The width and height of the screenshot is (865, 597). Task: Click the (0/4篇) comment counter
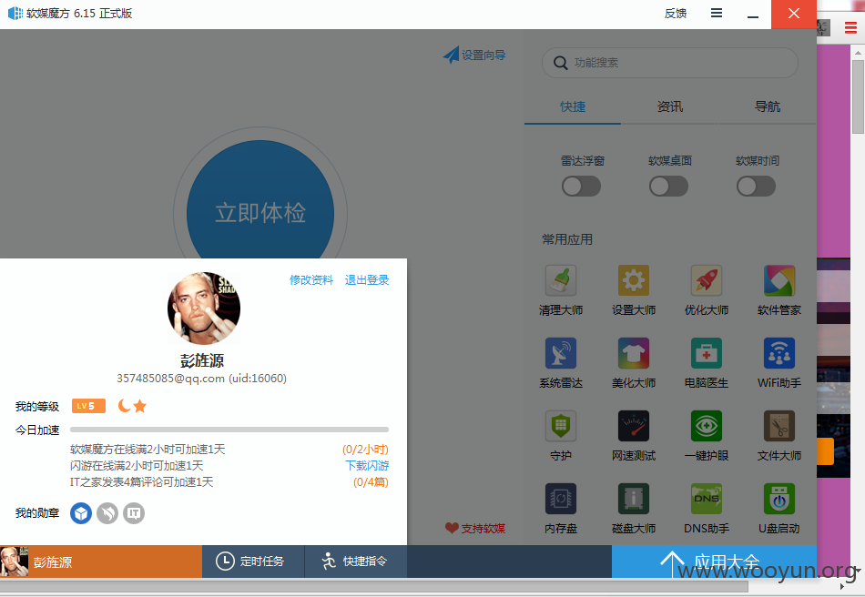pyautogui.click(x=371, y=482)
